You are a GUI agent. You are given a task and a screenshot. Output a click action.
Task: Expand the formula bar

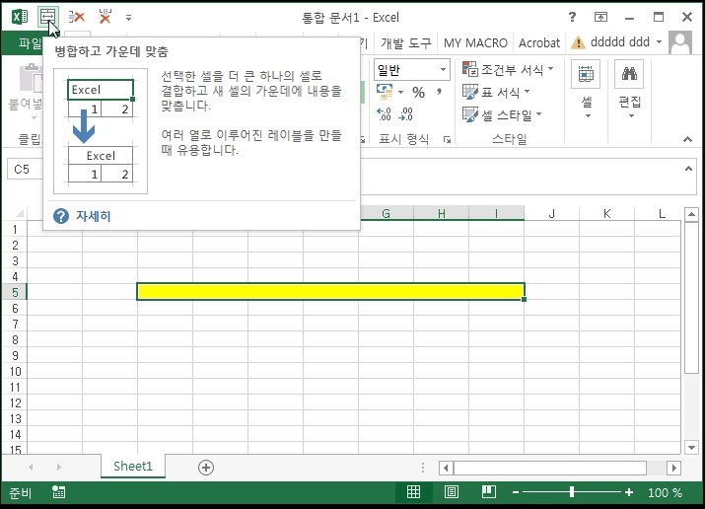point(688,169)
